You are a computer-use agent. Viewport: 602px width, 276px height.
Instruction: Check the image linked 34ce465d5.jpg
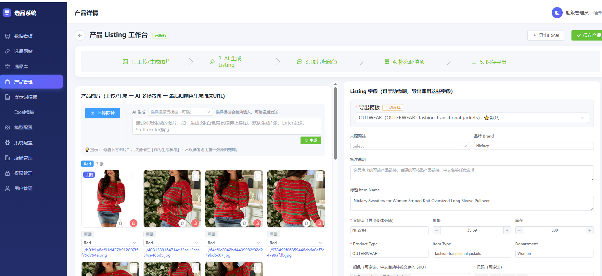(196, 176)
